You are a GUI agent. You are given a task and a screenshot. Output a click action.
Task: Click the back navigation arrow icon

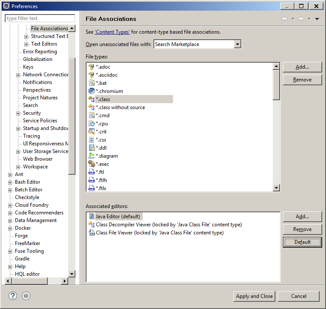tap(285, 19)
